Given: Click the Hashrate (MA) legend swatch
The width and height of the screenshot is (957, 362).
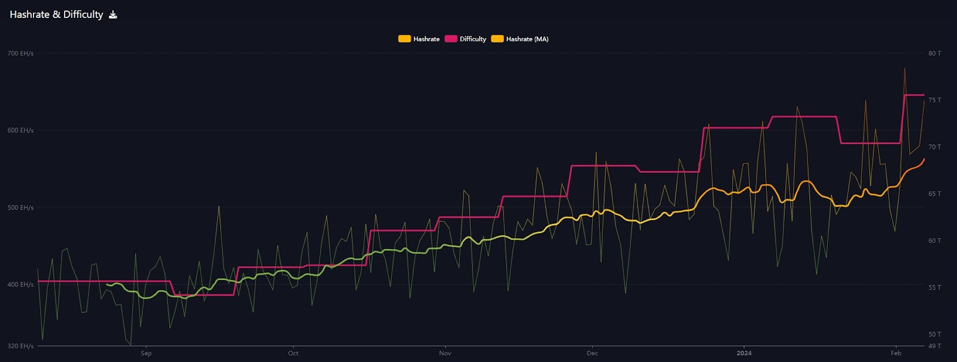Looking at the screenshot, I should 497,39.
